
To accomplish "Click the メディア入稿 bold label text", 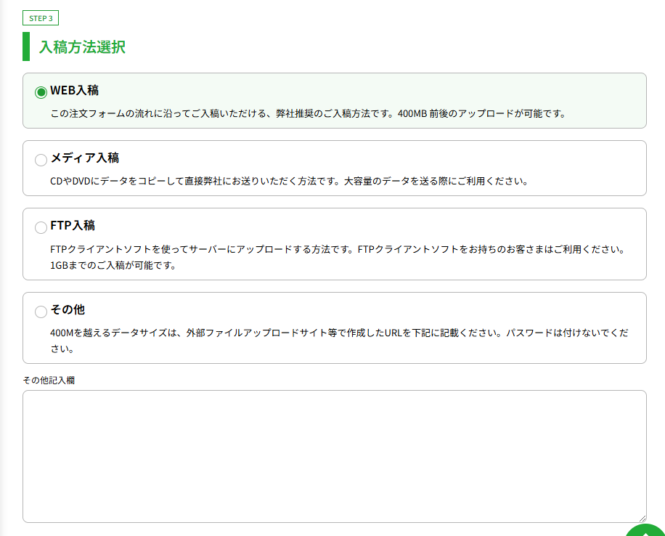I will pyautogui.click(x=84, y=159).
